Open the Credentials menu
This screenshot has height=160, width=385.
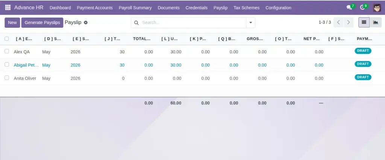[x=196, y=8]
